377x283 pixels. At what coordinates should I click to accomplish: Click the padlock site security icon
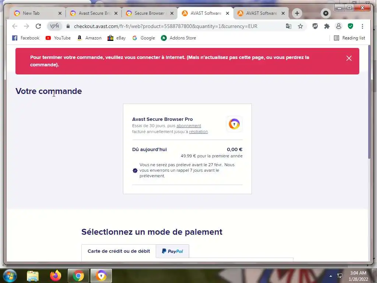[x=68, y=26]
